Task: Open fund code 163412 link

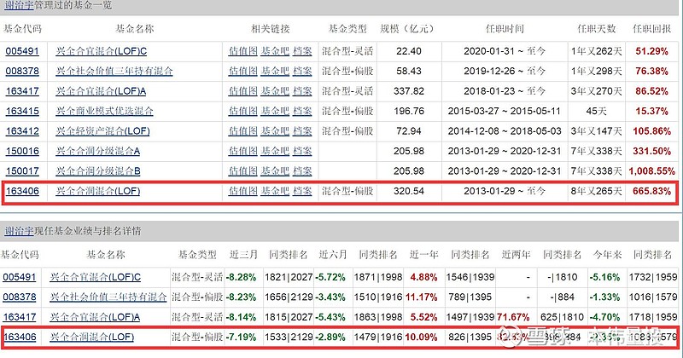Action: coord(22,131)
